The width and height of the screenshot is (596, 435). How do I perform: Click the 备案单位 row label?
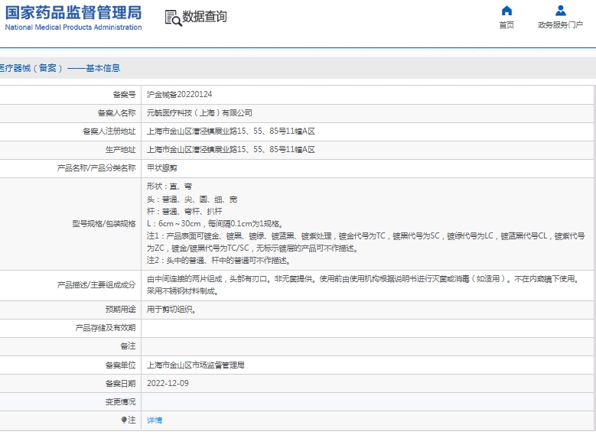click(x=120, y=365)
